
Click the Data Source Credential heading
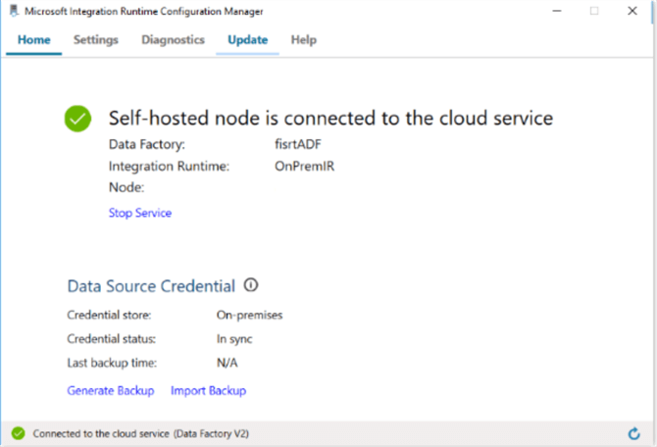[x=151, y=286]
